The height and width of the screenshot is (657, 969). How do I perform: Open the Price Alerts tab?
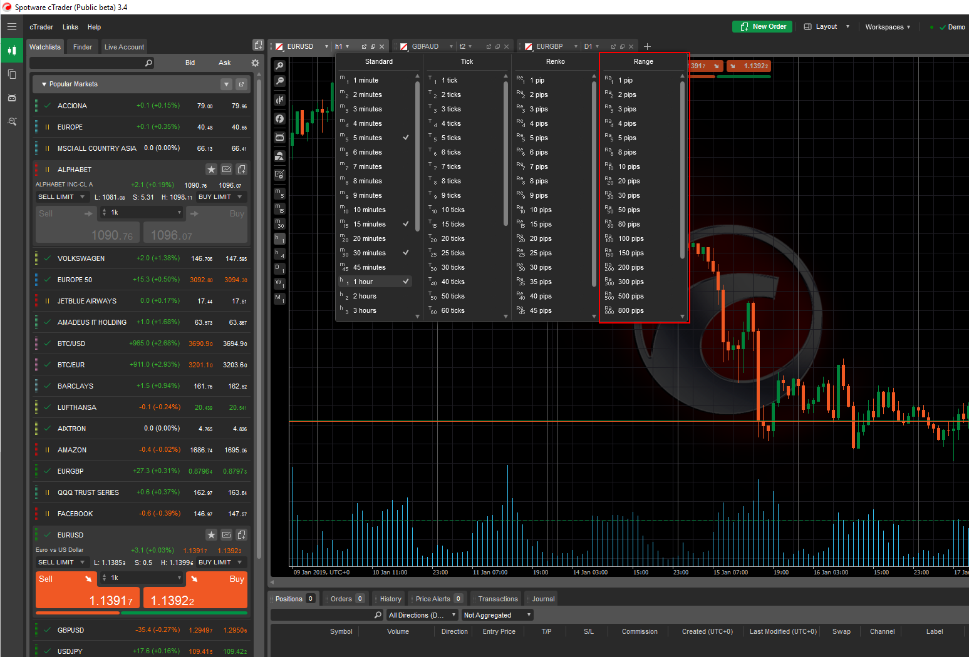click(x=437, y=599)
